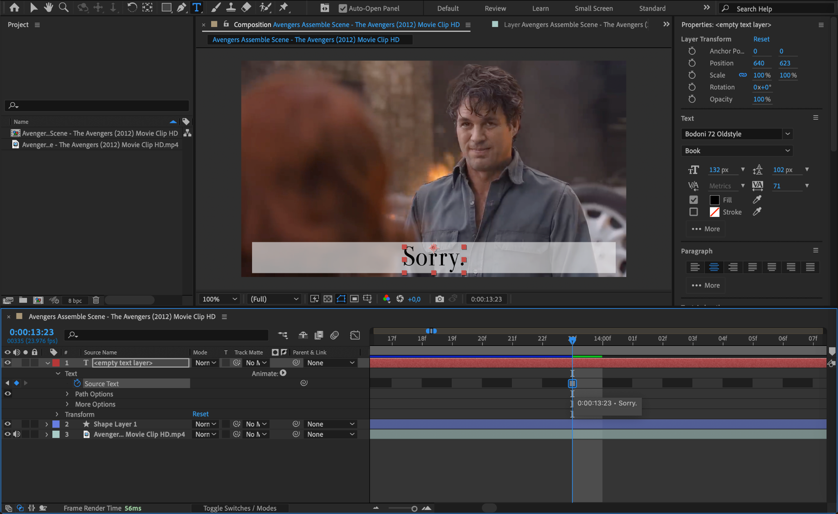Select the Horizontal Type tool

[x=197, y=7]
